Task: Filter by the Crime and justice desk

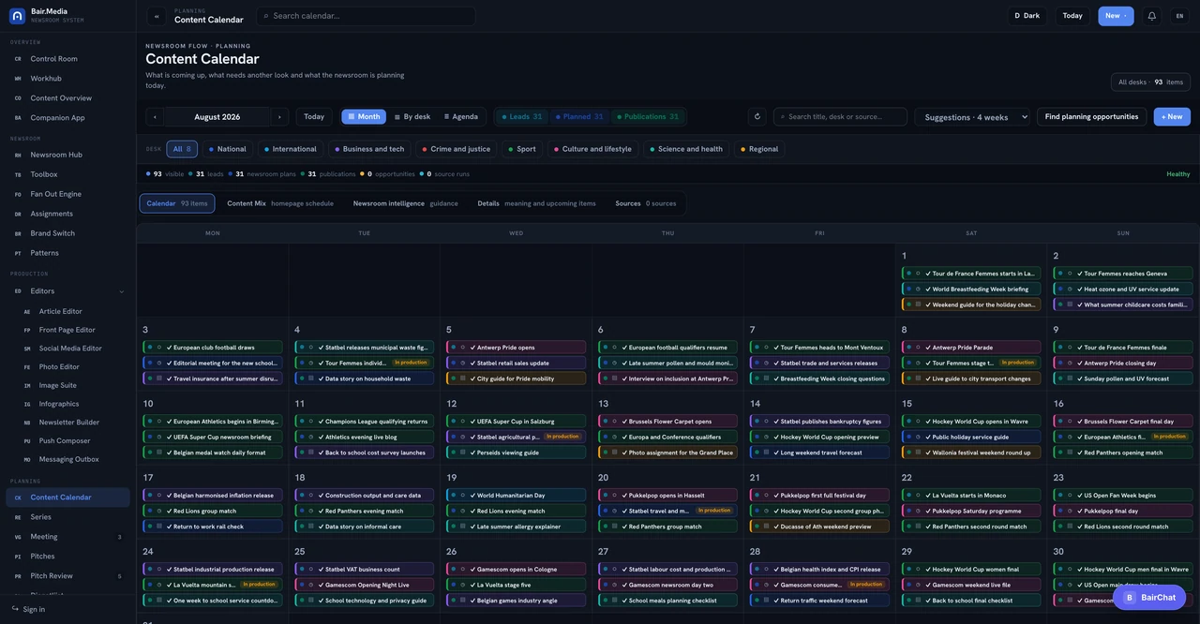Action: coord(457,149)
